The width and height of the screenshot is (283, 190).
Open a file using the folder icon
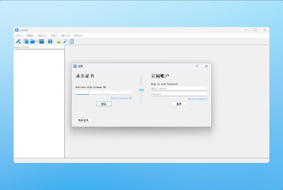tap(33, 41)
